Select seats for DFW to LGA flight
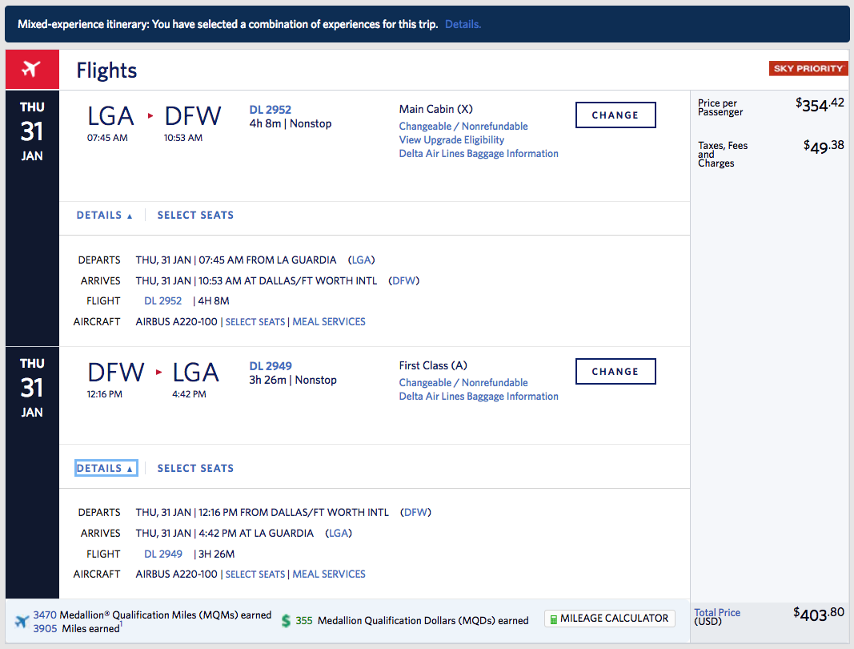The height and width of the screenshot is (649, 854). point(195,469)
